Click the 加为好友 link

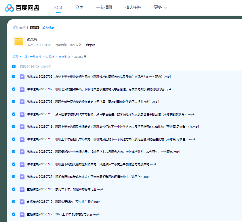tap(48, 28)
